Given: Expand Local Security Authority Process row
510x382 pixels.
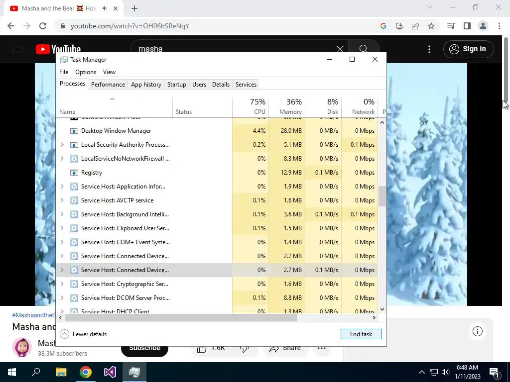Looking at the screenshot, I should point(62,145).
